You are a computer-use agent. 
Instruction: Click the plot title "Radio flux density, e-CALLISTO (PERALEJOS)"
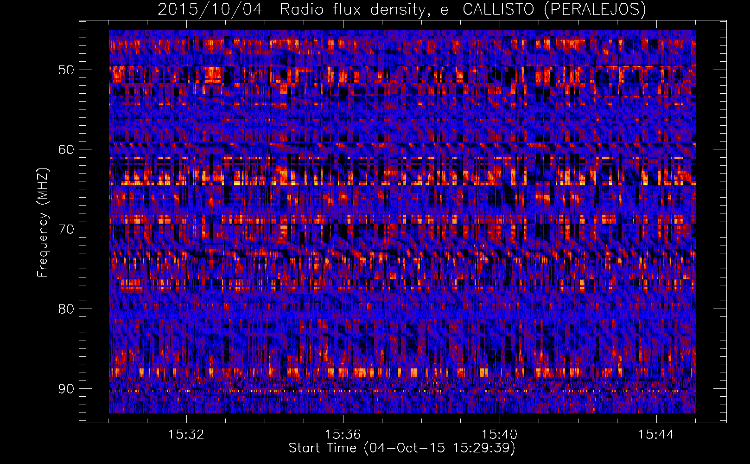pos(463,9)
